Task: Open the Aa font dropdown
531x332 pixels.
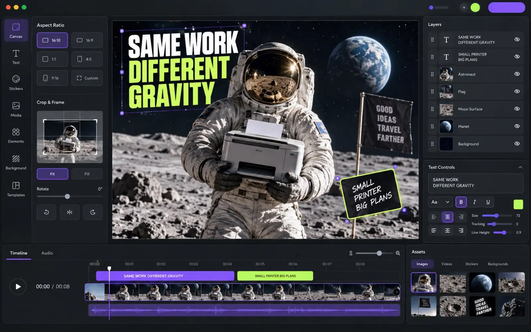Action: 440,202
